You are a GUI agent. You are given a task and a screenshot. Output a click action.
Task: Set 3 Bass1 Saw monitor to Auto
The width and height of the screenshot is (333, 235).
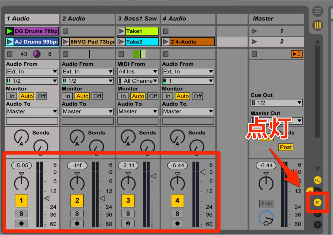(x=138, y=96)
